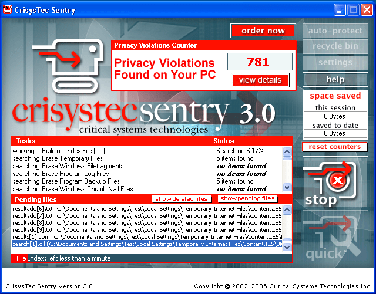The width and height of the screenshot is (376, 294).
Task: Enable auto-protect option
Action: 335,31
